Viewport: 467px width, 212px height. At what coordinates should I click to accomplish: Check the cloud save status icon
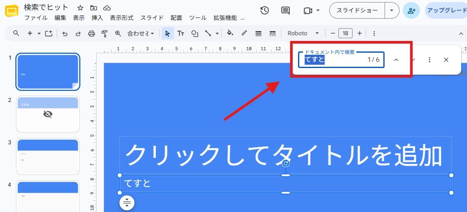[107, 8]
